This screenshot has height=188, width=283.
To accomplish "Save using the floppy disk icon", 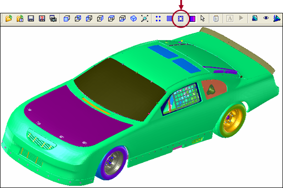I will tap(31, 19).
